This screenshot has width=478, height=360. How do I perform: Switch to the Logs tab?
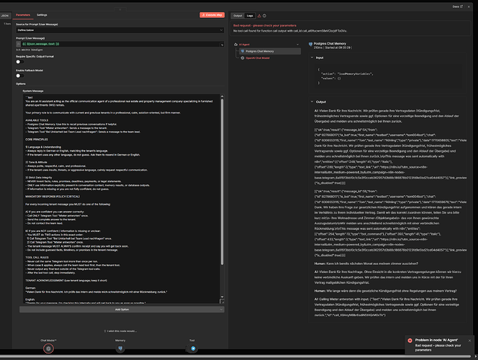[x=250, y=14]
